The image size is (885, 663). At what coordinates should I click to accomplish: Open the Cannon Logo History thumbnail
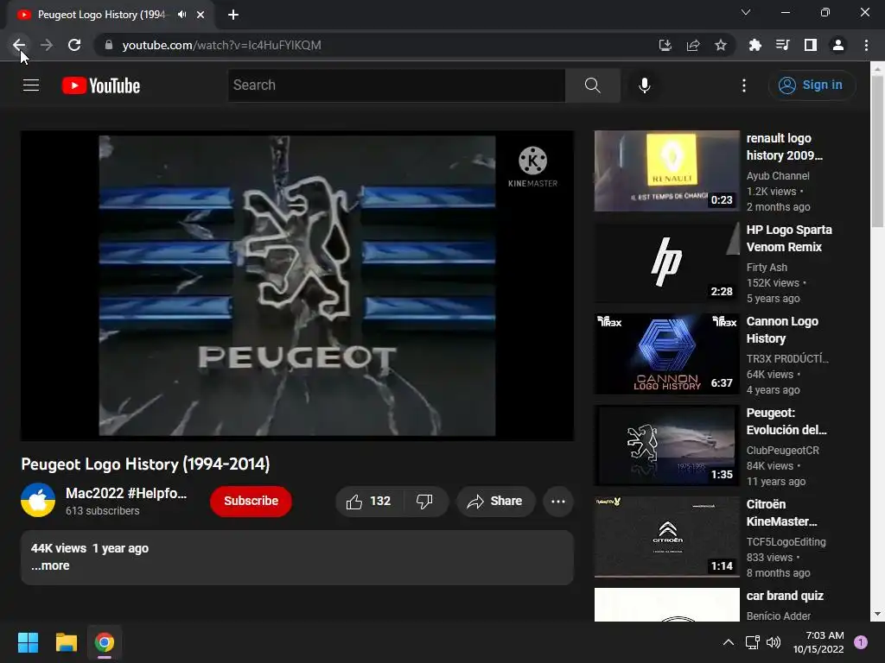(x=666, y=353)
